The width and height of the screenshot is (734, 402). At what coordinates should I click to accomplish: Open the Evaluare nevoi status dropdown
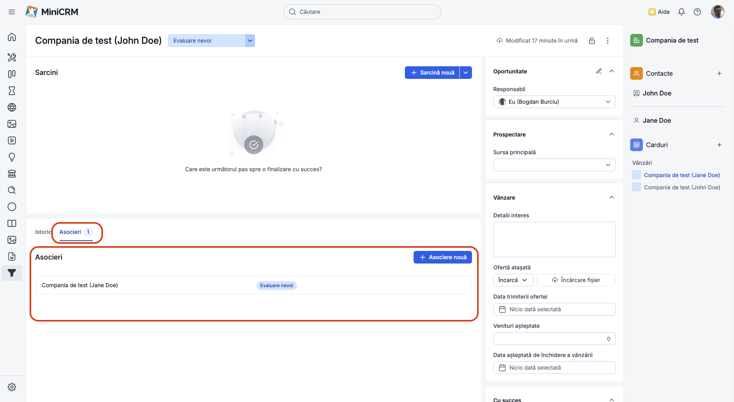coord(212,41)
